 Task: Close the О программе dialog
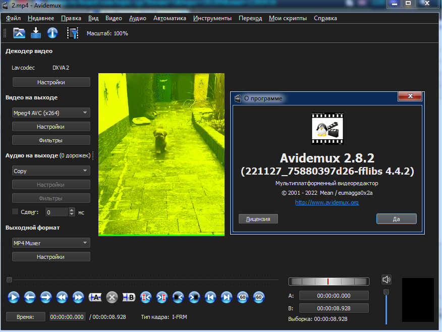pyautogui.click(x=410, y=96)
